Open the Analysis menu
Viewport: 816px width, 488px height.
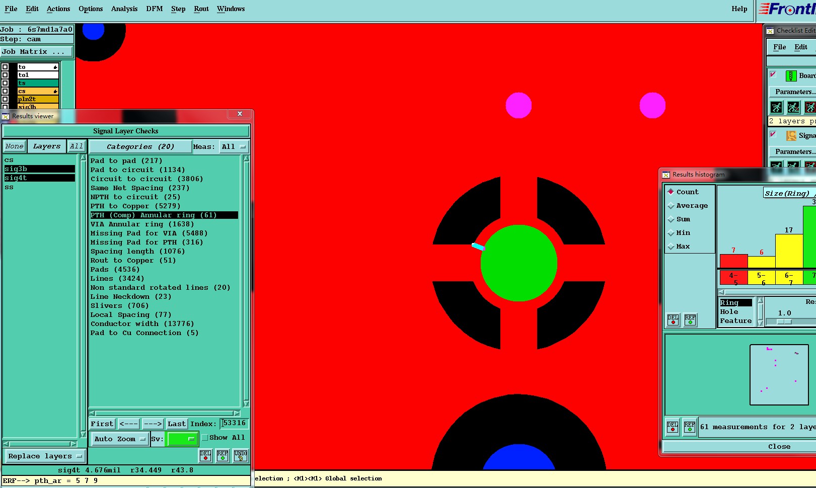tap(124, 9)
